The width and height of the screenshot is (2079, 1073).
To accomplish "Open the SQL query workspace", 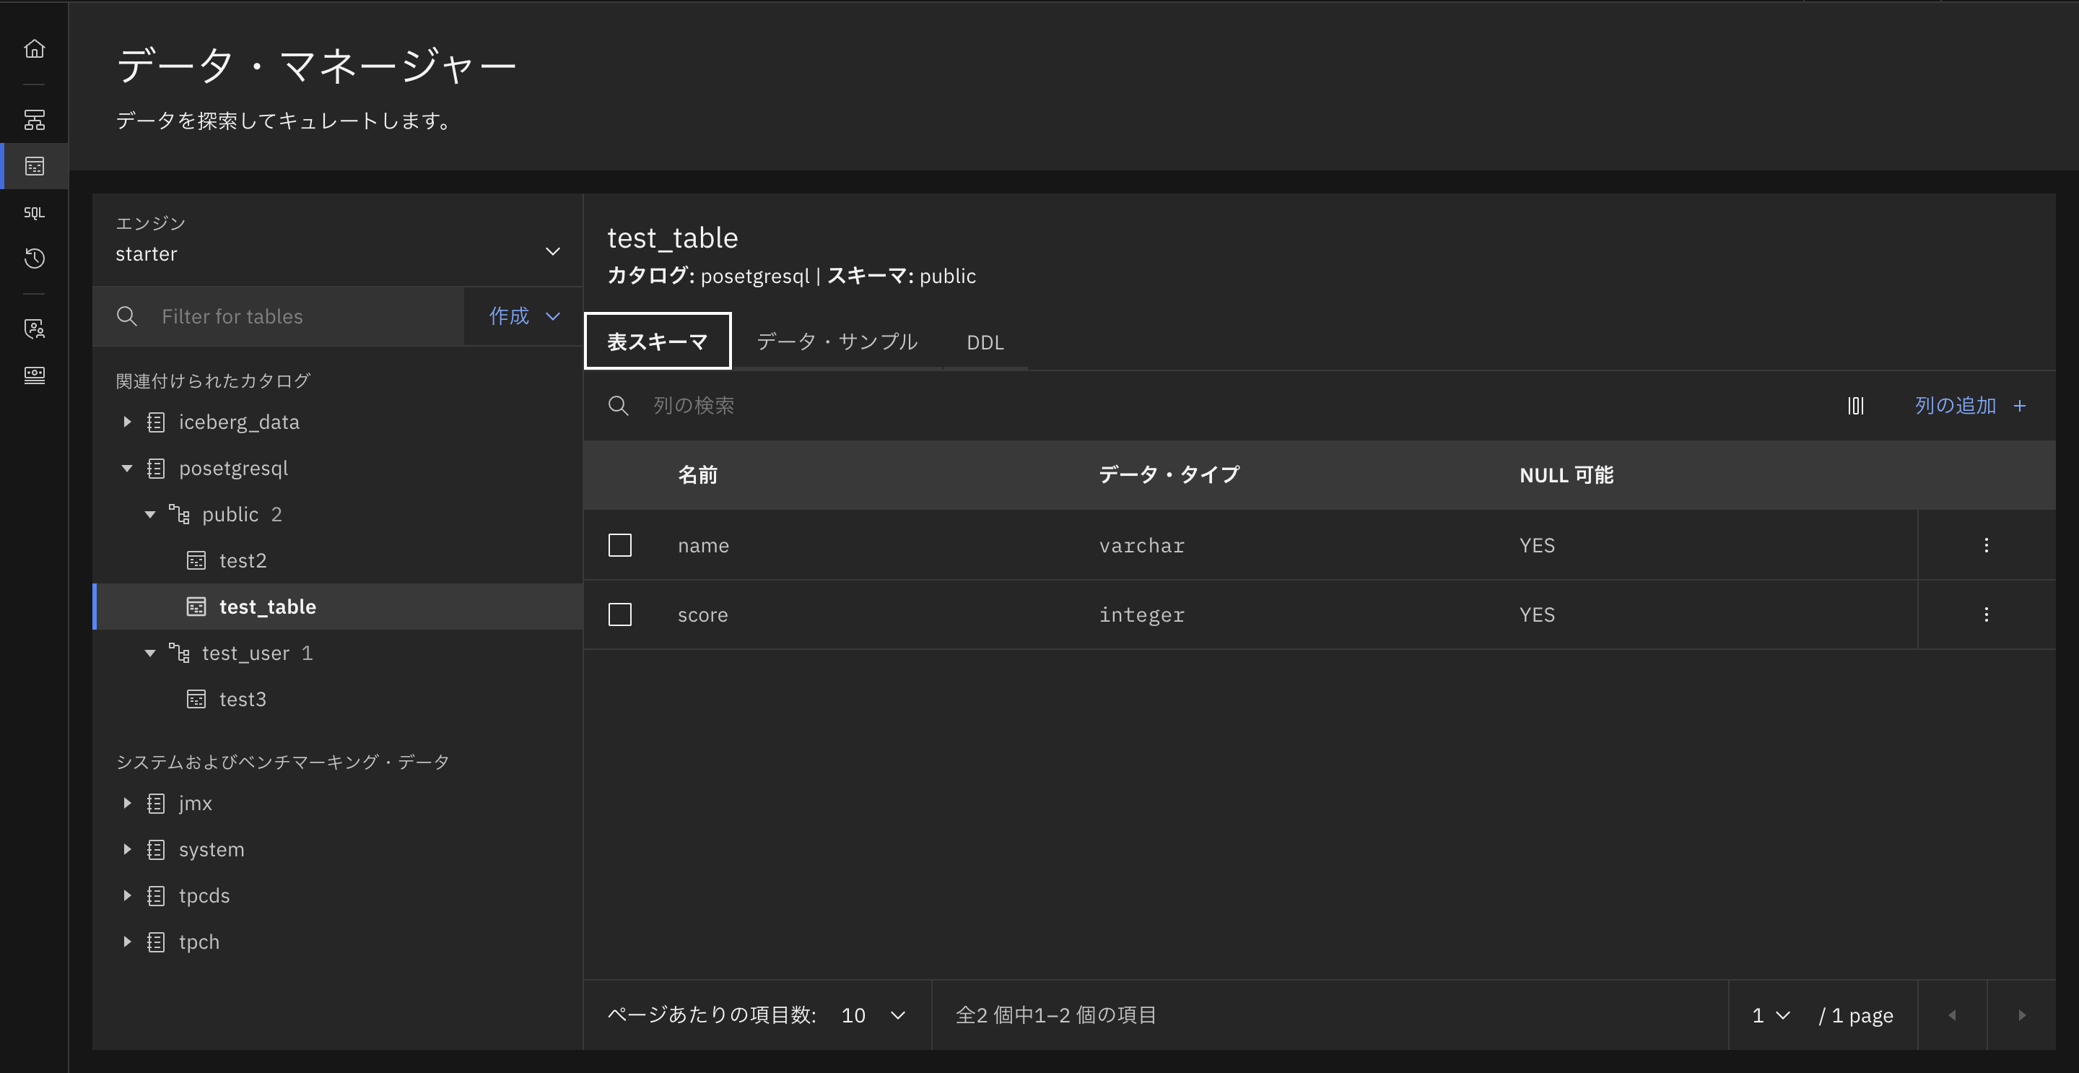I will (x=34, y=212).
